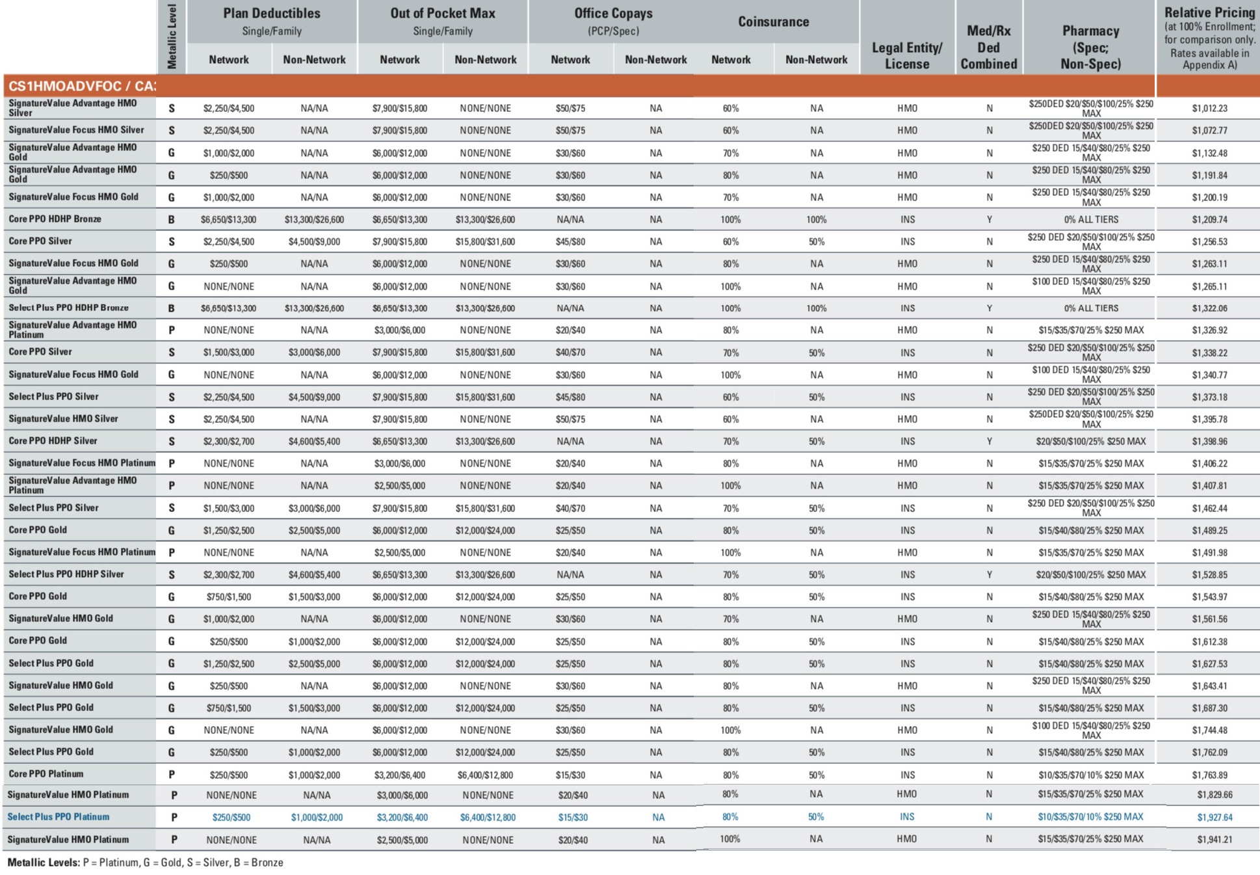The width and height of the screenshot is (1260, 875).
Task: Click the Select Plus PPO Platinum link
Action: (x=58, y=816)
